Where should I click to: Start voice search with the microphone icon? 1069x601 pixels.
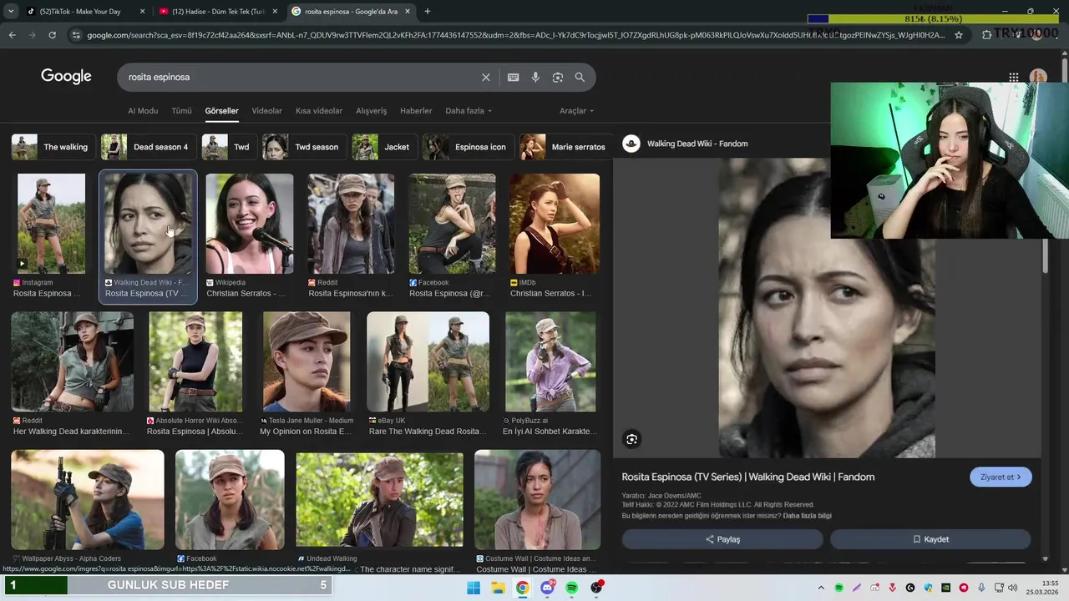pyautogui.click(x=535, y=77)
